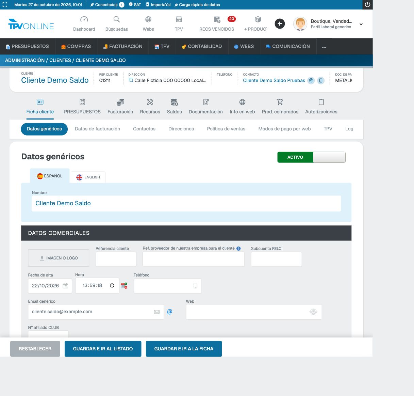This screenshot has width=414, height=396.
Task: Click the blue @ send email icon
Action: [x=170, y=312]
